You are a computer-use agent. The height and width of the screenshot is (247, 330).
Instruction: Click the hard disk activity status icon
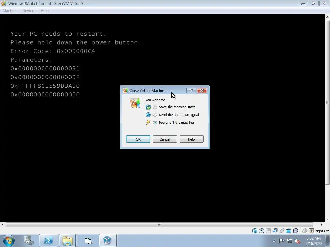[x=255, y=231]
